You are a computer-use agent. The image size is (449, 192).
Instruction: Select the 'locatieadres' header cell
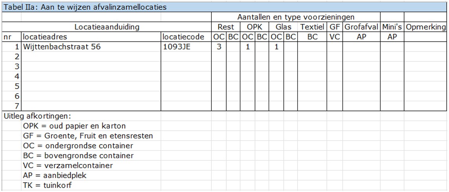point(45,37)
